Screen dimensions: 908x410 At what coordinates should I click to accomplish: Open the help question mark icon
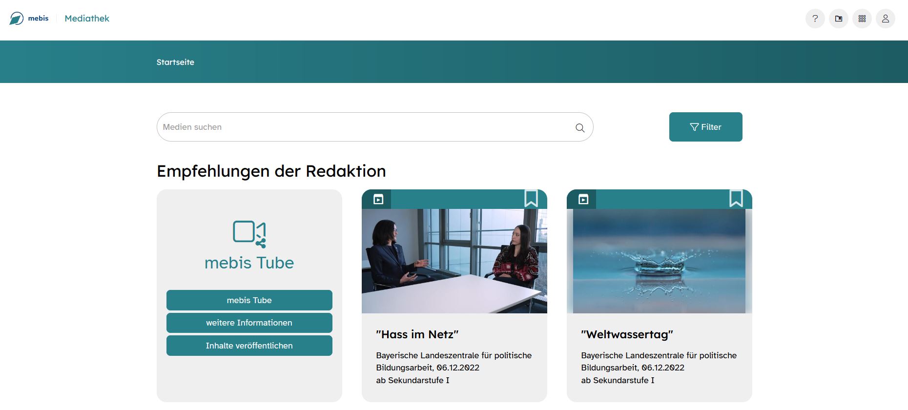coord(815,19)
